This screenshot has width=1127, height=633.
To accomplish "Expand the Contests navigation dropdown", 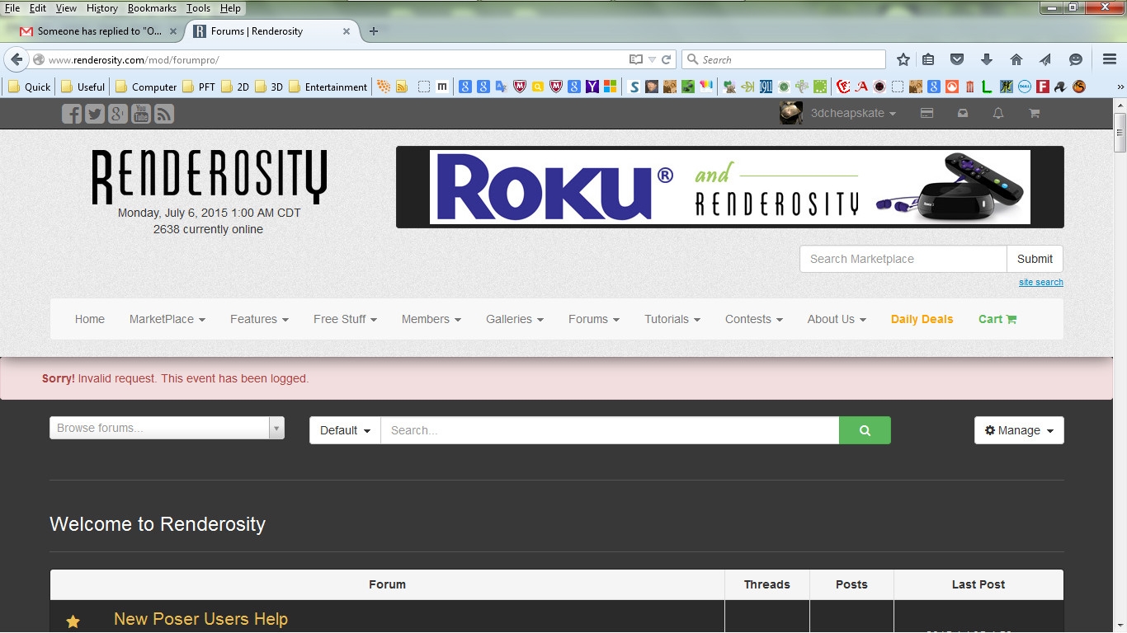I will pyautogui.click(x=754, y=319).
